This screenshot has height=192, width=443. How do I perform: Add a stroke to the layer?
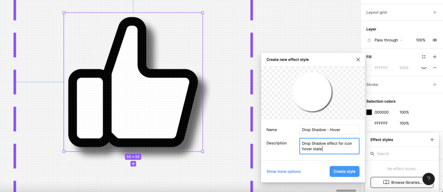coord(434,84)
